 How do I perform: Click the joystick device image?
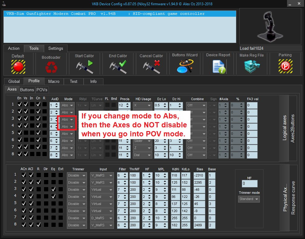[270, 26]
